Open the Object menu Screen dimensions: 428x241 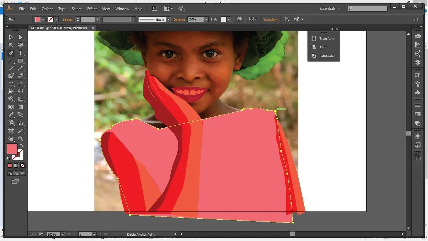click(x=47, y=9)
